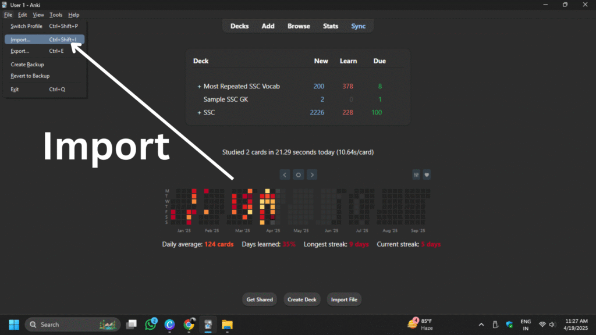596x335 pixels.
Task: Open the Most Repeated SSC Vocab deck
Action: coord(242,87)
